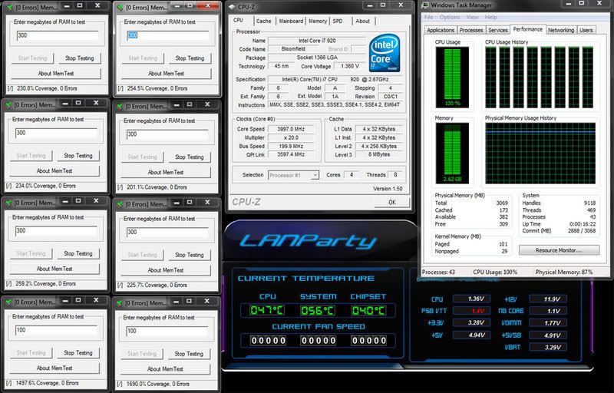Open the Services tab in Task Manager
Viewport: 614px width, 393px height.
point(498,30)
